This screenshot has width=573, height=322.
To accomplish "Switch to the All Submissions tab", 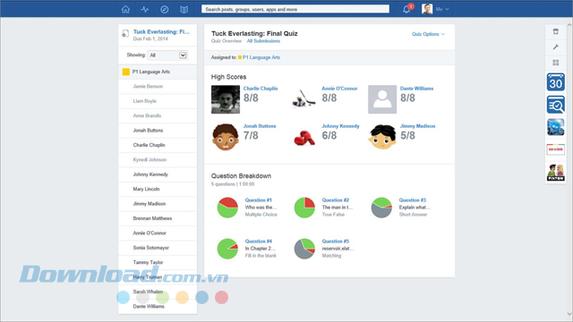I will coord(263,41).
